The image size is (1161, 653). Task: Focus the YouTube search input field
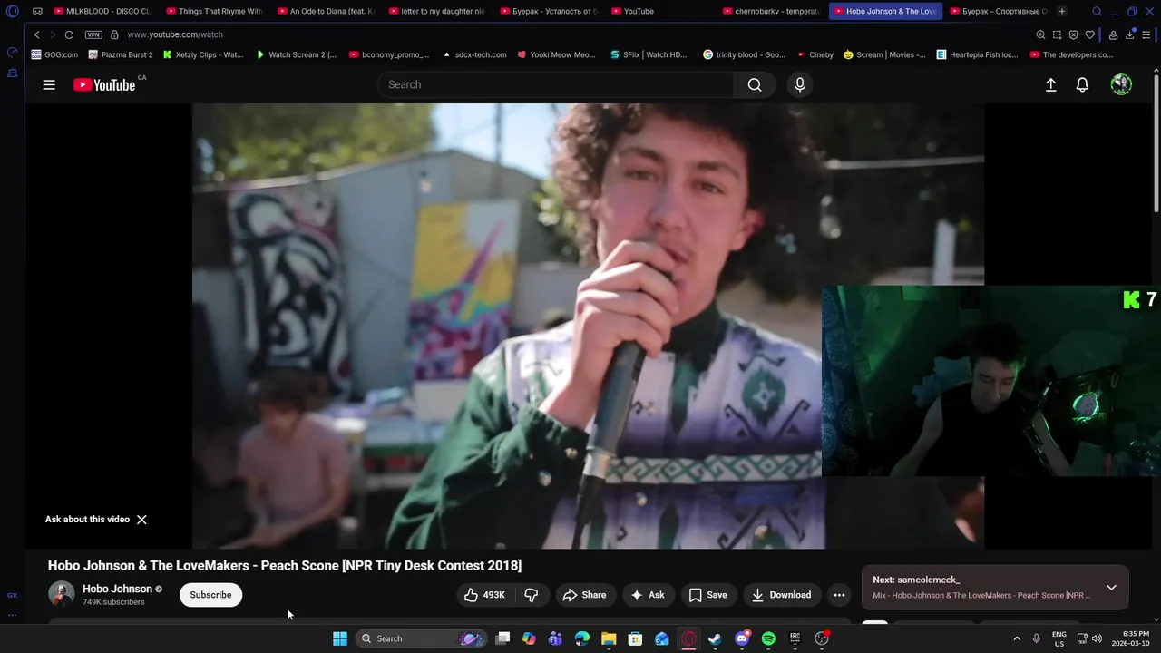click(x=555, y=84)
